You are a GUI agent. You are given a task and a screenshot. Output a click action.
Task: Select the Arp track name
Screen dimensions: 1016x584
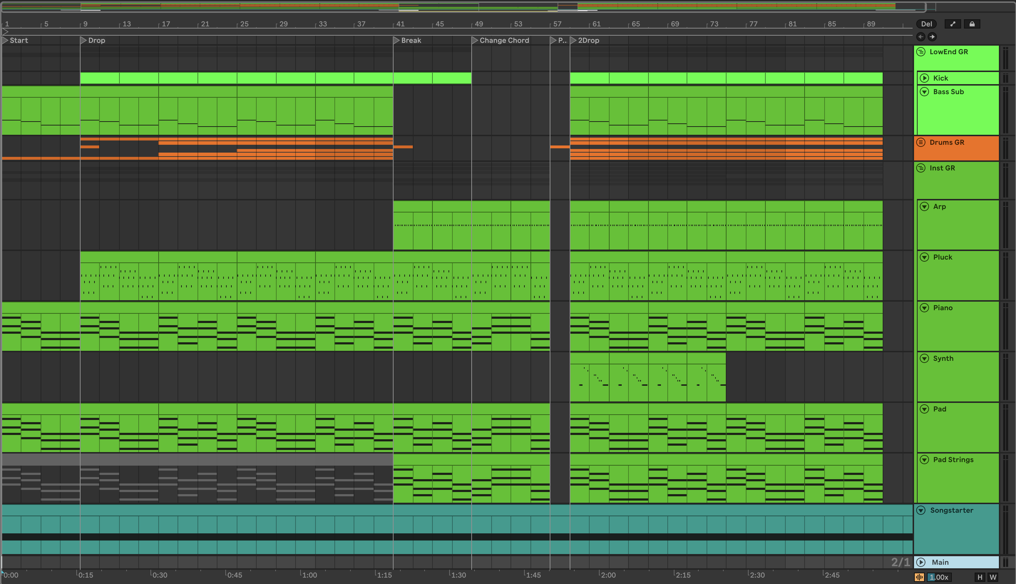pyautogui.click(x=939, y=206)
